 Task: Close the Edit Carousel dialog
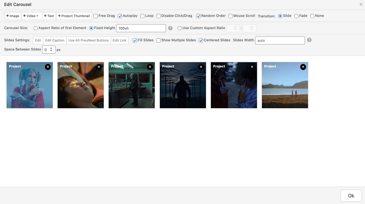click(x=361, y=4)
